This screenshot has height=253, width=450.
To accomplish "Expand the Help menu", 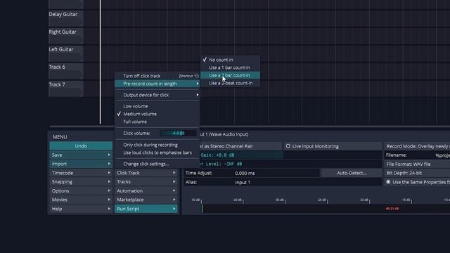I will pyautogui.click(x=81, y=209).
